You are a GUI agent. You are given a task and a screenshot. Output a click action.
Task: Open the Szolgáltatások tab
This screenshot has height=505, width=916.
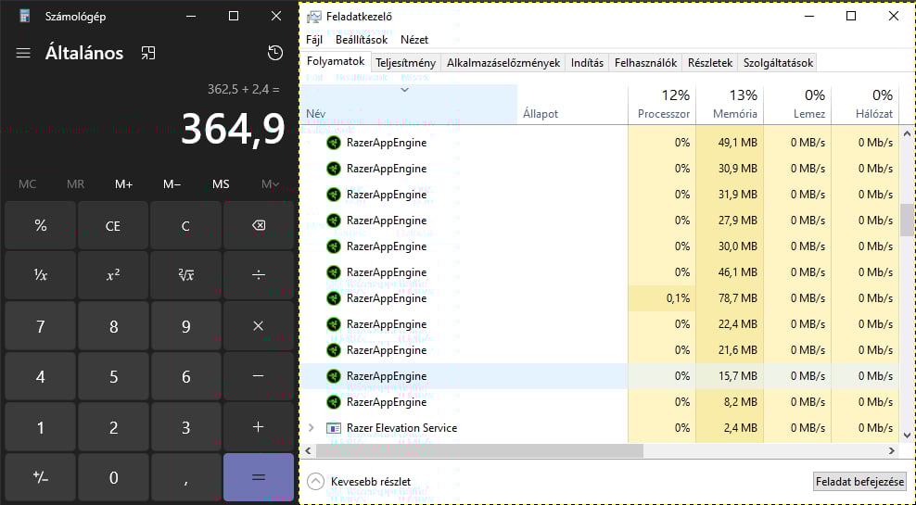[778, 63]
